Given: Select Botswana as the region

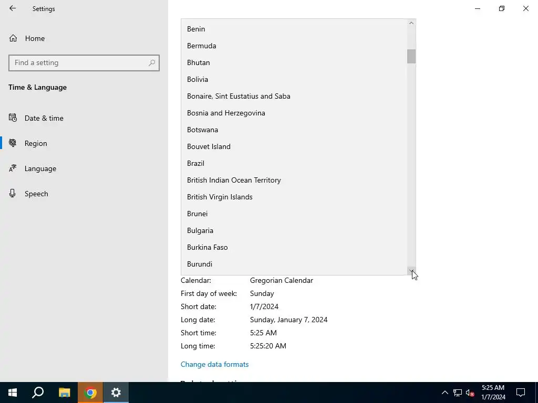Looking at the screenshot, I should click(294, 130).
